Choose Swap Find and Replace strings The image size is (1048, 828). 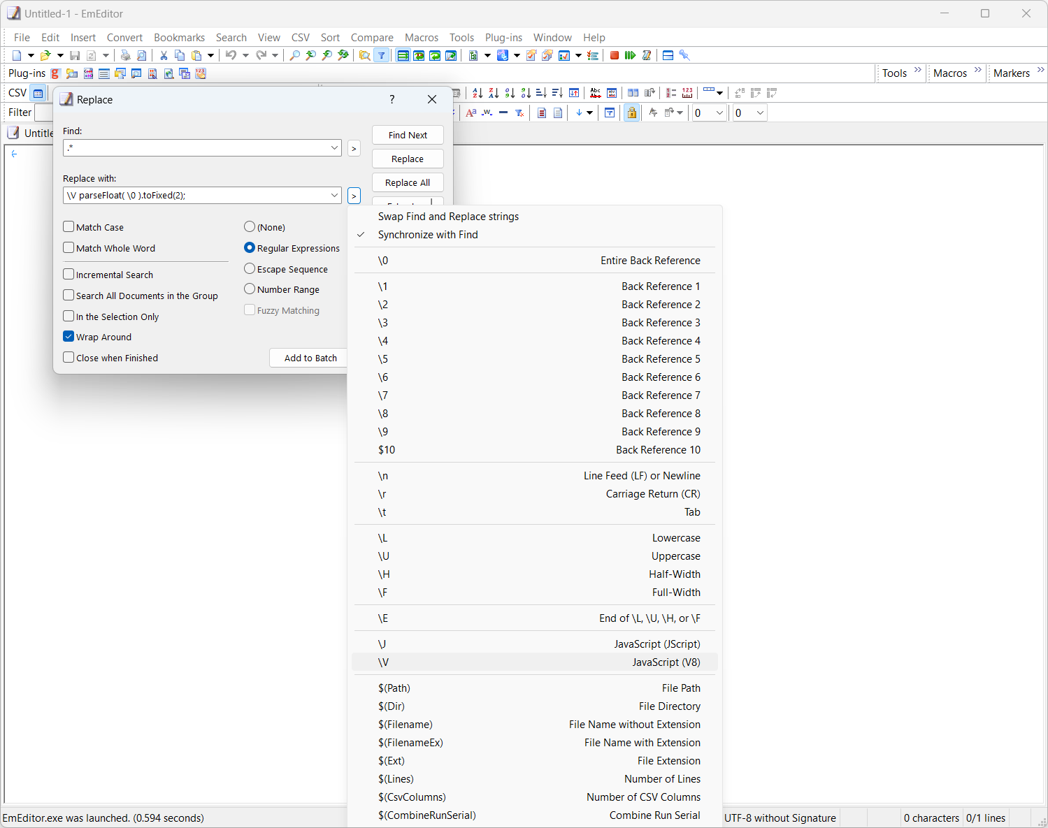tap(535, 217)
